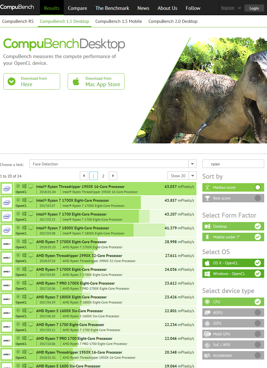Click the Intel logo on Intel Ryzen 7 1800X row
The width and height of the screenshot is (267, 368).
7,230
